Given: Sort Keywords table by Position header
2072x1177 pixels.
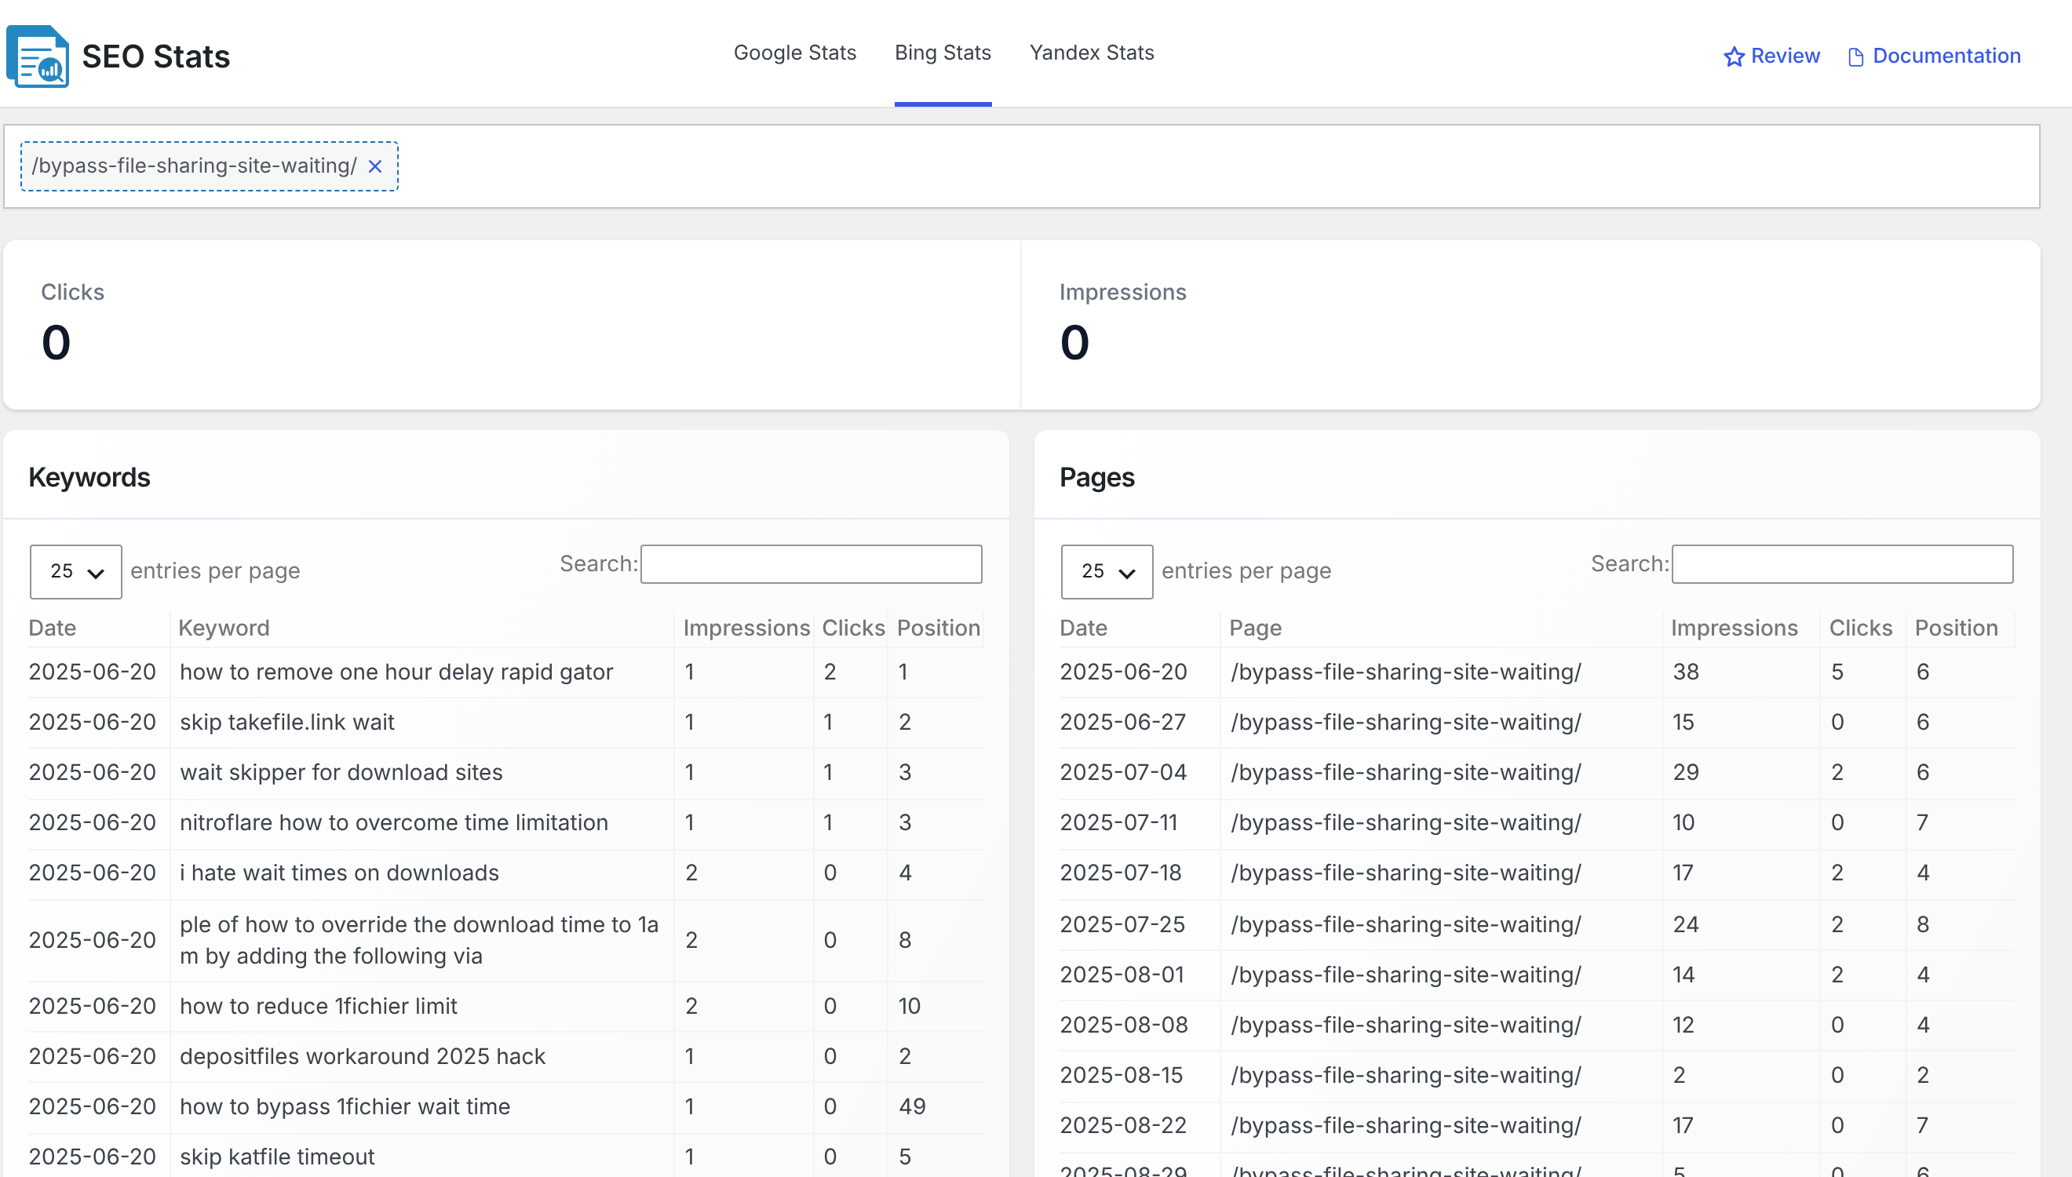Looking at the screenshot, I should (939, 628).
